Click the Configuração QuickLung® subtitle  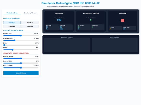tap(70, 6)
